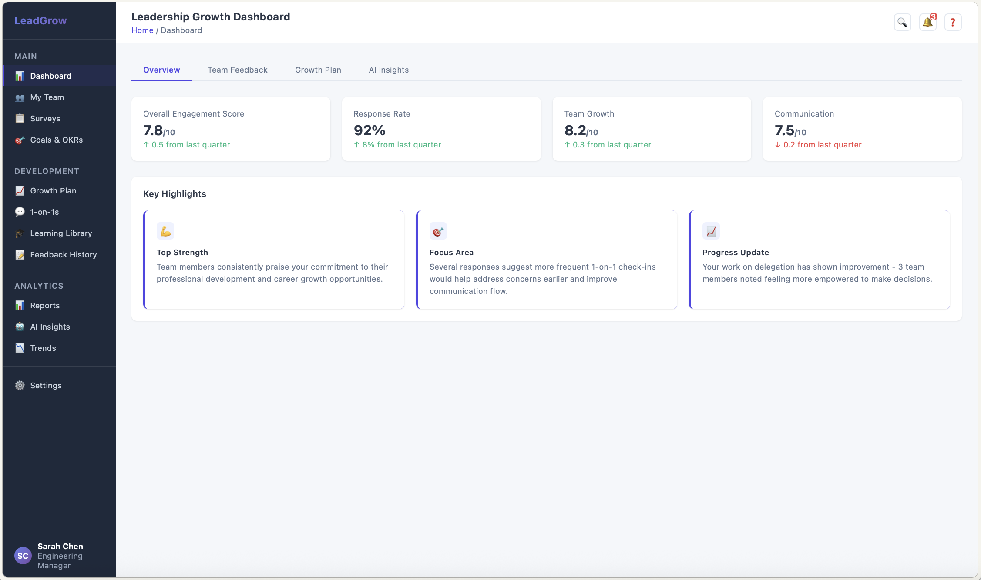Click the My Team people icon
The width and height of the screenshot is (981, 580).
coord(20,98)
